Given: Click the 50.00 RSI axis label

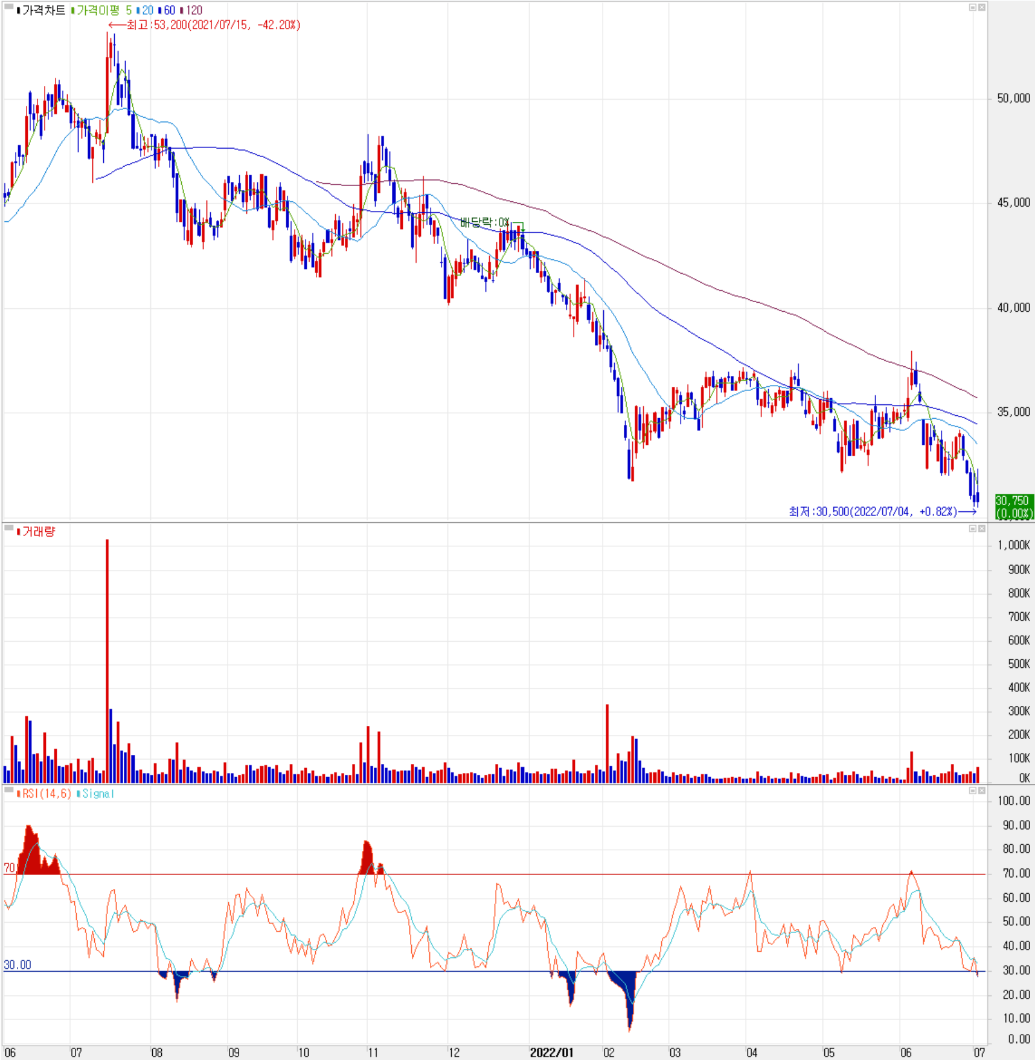Looking at the screenshot, I should (1016, 922).
